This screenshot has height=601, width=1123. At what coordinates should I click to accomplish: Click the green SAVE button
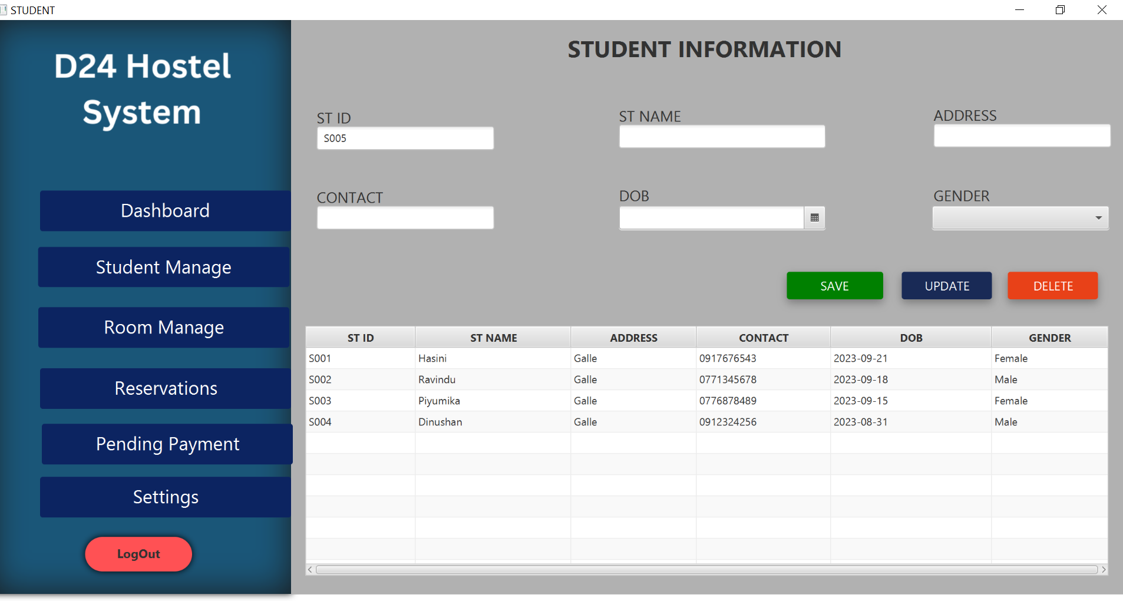pyautogui.click(x=834, y=286)
